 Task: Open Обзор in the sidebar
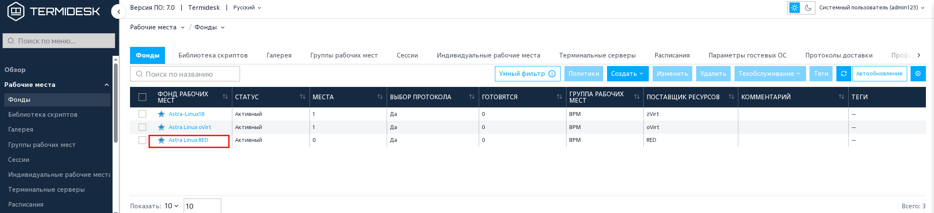[15, 69]
